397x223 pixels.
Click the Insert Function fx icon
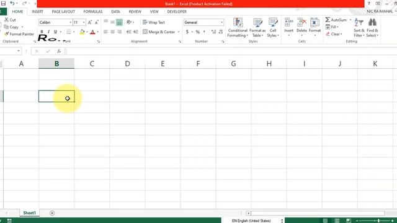tap(59, 51)
